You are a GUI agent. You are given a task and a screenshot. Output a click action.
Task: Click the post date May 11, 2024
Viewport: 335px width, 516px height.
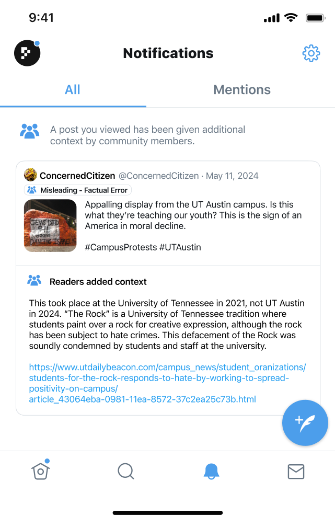233,175
